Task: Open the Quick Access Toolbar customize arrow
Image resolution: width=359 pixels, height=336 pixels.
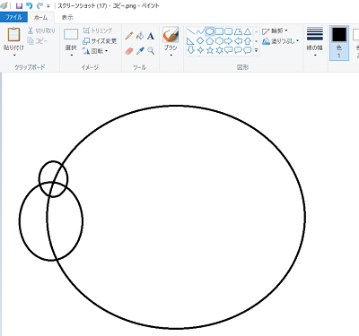Action: (48, 6)
